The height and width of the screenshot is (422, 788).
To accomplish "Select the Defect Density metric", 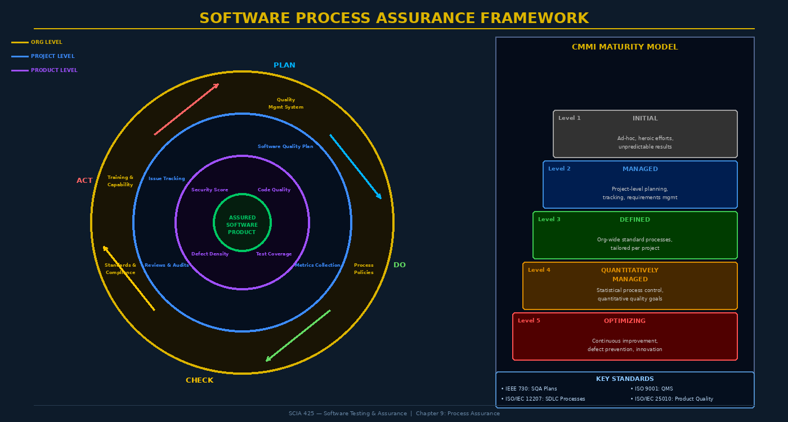I will point(209,254).
